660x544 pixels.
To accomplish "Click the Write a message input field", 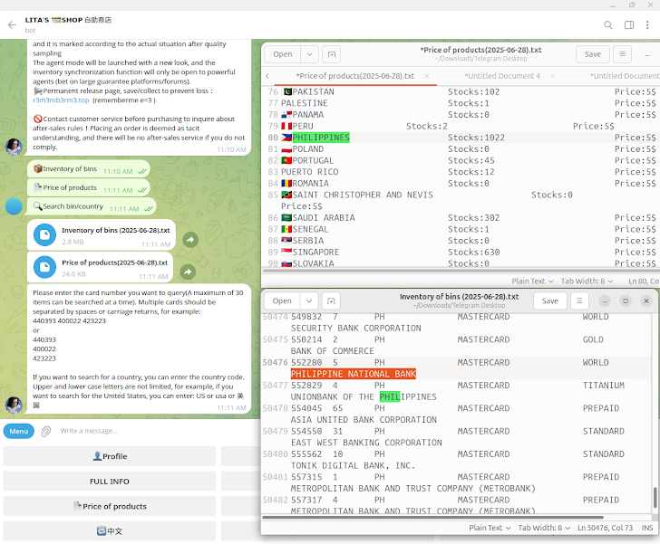I will (136, 431).
